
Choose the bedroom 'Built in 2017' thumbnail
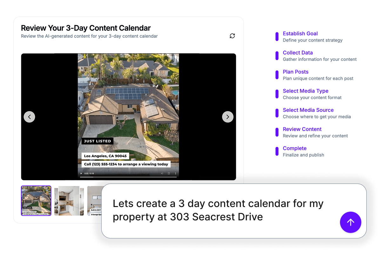tap(94, 201)
